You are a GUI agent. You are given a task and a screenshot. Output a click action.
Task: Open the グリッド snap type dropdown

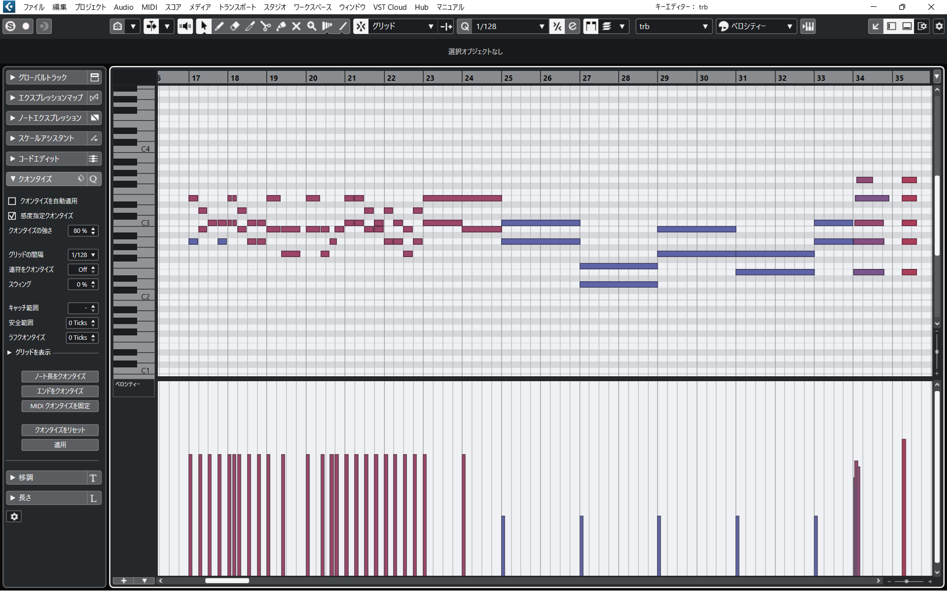[402, 26]
